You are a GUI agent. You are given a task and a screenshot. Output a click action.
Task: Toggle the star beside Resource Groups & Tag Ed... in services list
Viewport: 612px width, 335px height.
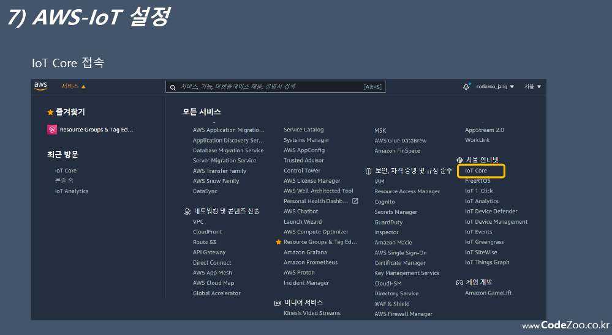point(278,242)
